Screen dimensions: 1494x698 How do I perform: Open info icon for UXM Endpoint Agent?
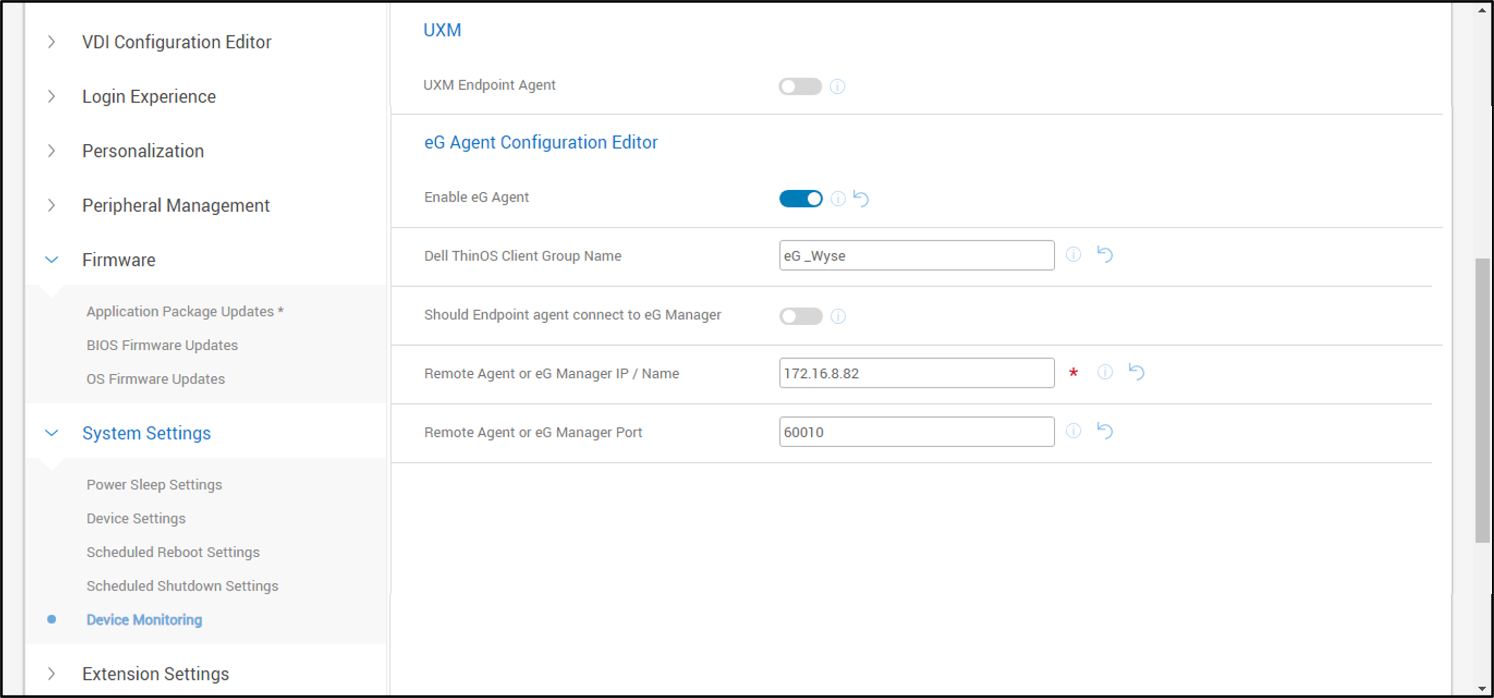pyautogui.click(x=837, y=86)
